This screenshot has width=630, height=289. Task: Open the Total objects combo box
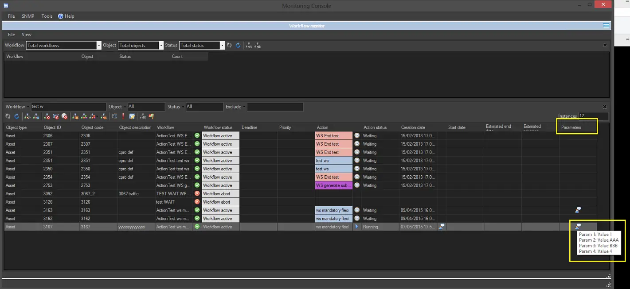161,46
